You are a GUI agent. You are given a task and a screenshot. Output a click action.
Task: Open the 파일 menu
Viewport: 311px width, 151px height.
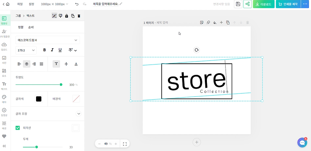[20, 4]
